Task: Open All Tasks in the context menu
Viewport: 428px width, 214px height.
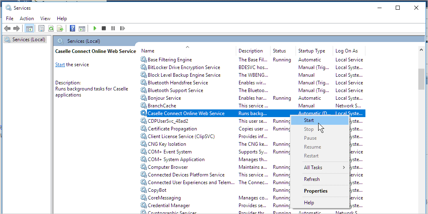Action: point(320,167)
